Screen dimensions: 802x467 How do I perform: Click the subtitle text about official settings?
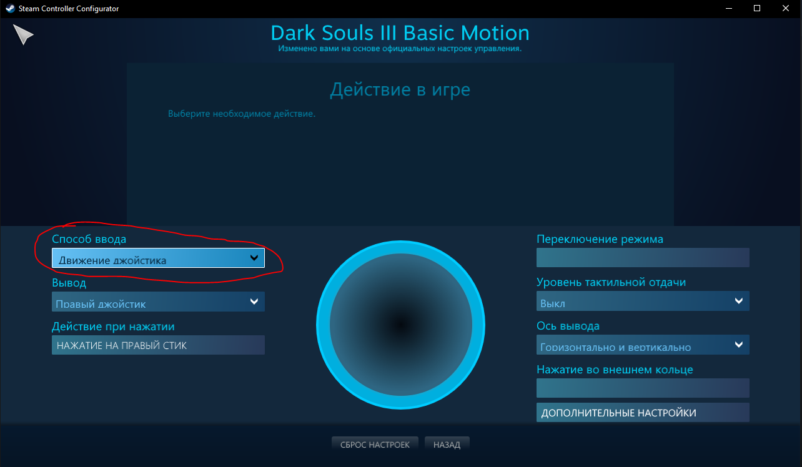pos(400,48)
